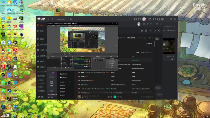This screenshot has height=118, width=210.
Task: Refresh the Douyu client page
Action: pyautogui.click(x=52, y=19)
